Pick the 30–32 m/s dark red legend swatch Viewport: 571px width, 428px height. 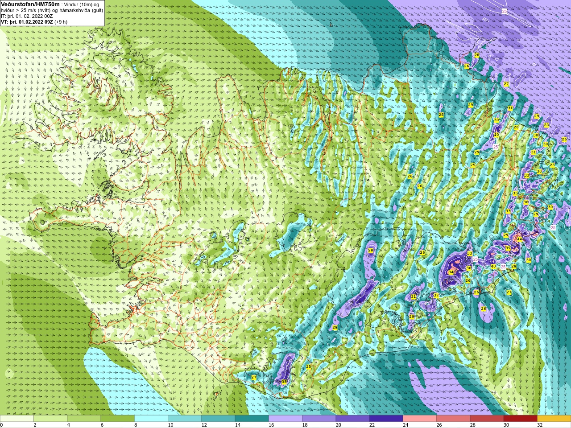click(x=520, y=419)
